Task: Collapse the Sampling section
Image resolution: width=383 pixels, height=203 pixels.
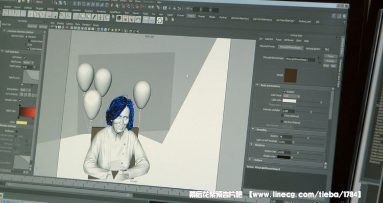Action: point(253,129)
